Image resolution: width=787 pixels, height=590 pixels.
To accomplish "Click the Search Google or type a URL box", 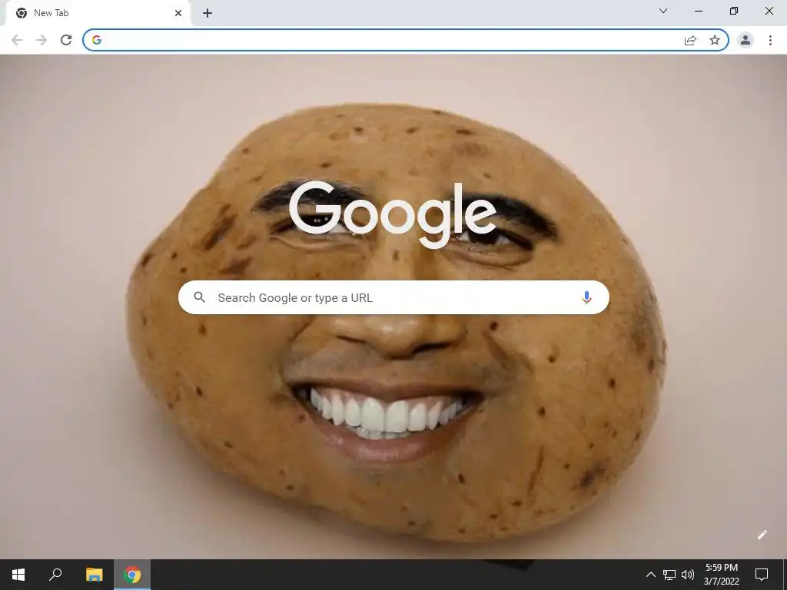I will pos(393,297).
